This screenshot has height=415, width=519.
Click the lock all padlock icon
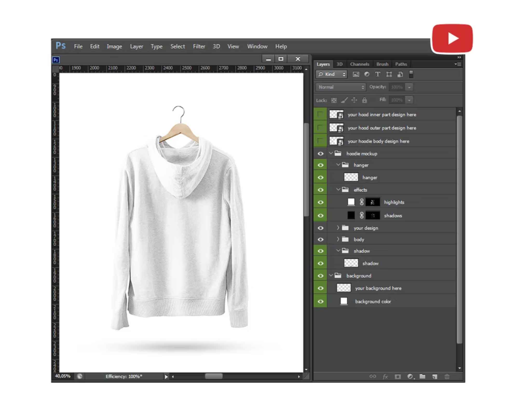click(x=364, y=100)
